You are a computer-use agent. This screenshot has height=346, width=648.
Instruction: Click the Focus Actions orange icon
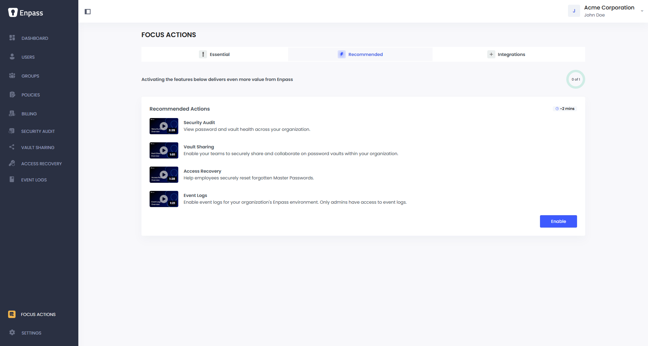[12, 314]
